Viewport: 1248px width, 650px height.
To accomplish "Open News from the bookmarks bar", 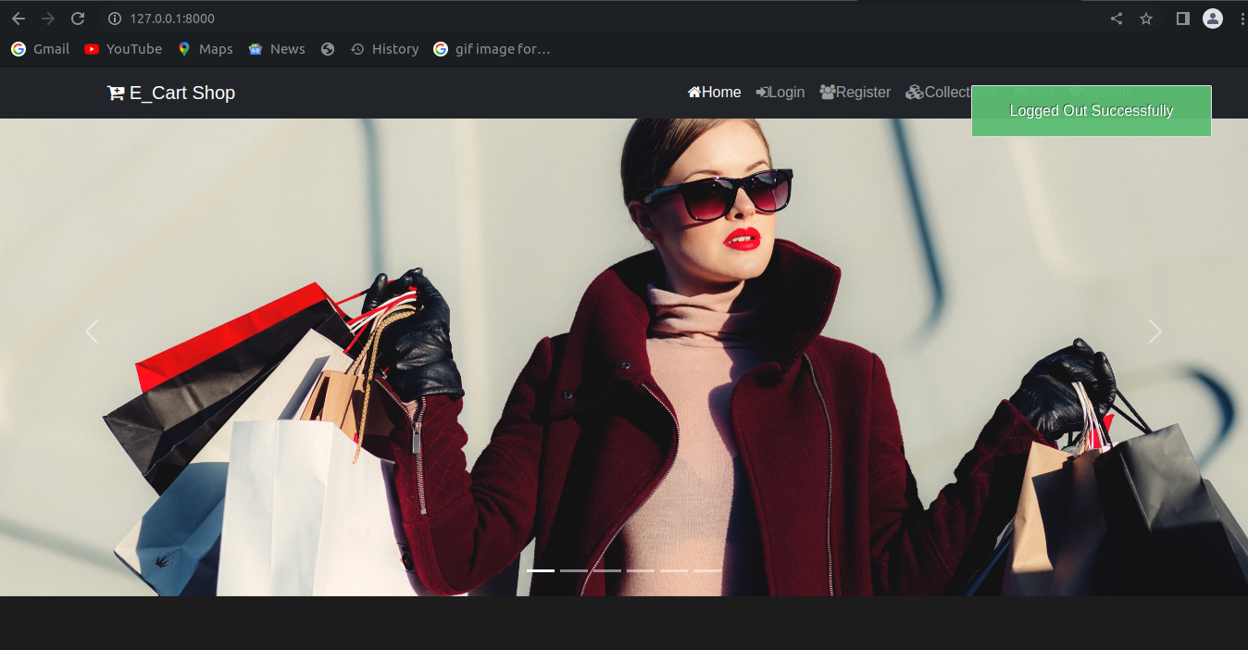I will pos(277,49).
